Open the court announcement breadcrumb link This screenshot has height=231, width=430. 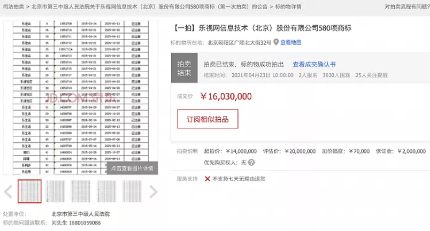[149, 6]
